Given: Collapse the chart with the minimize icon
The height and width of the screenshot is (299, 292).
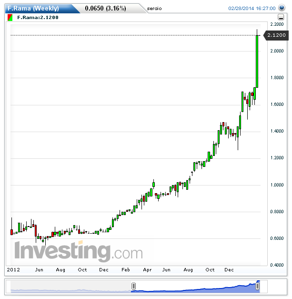Looking at the screenshot, I should point(281,17).
